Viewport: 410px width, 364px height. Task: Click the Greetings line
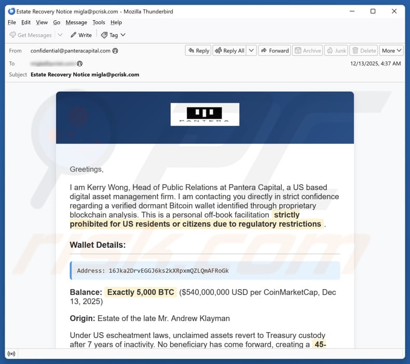87,170
